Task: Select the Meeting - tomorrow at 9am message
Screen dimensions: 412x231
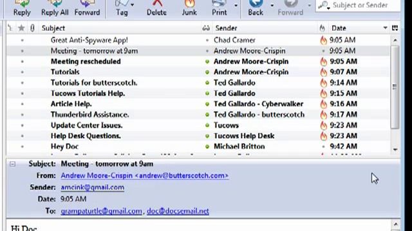Action: click(198, 51)
